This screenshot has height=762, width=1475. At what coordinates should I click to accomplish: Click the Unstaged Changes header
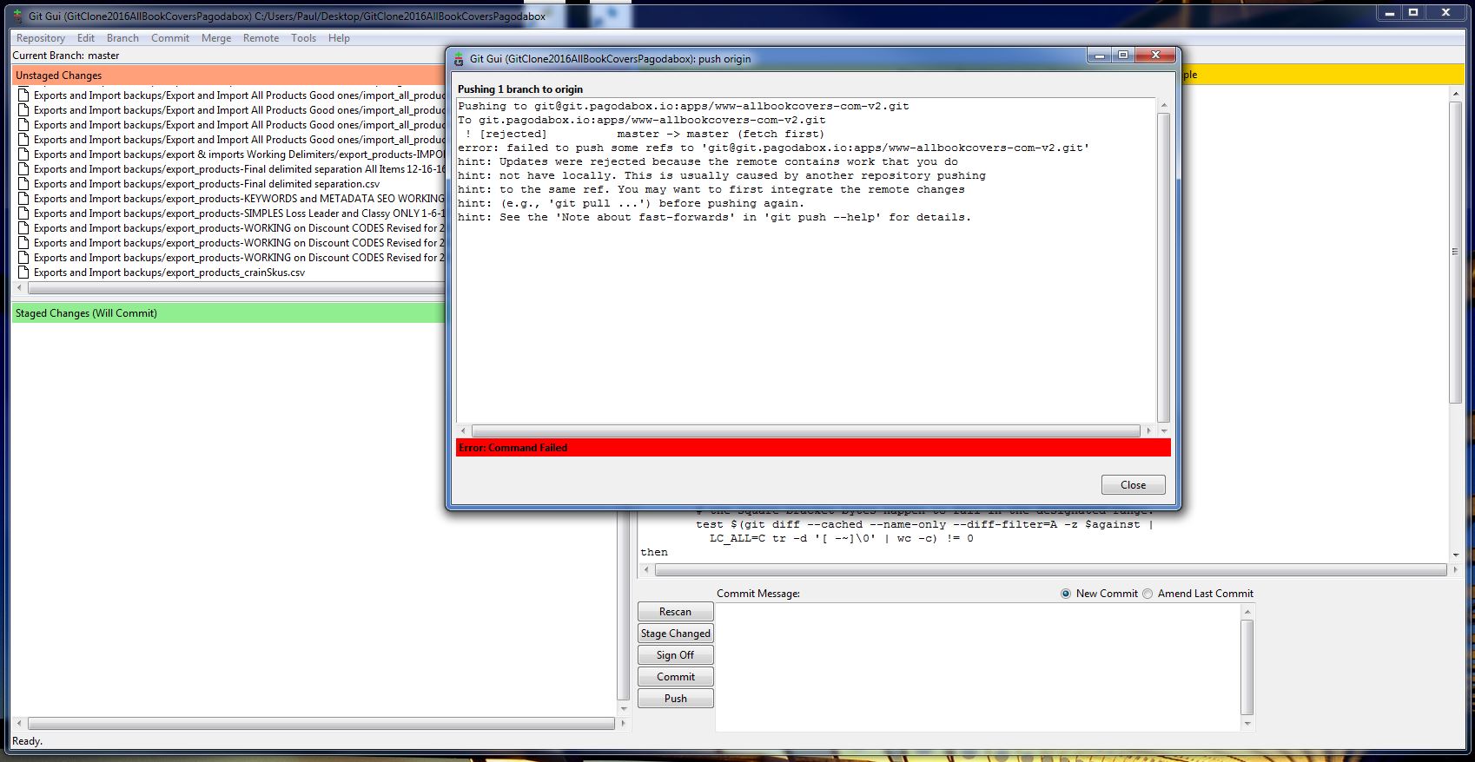[229, 76]
